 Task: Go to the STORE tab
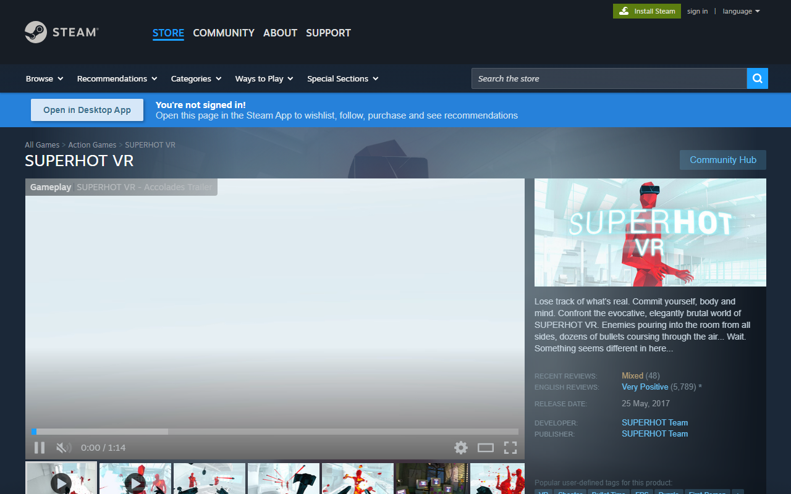coord(168,33)
